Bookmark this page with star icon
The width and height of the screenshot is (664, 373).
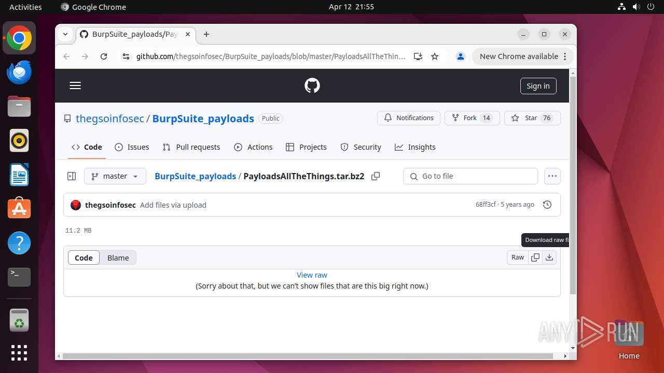435,56
